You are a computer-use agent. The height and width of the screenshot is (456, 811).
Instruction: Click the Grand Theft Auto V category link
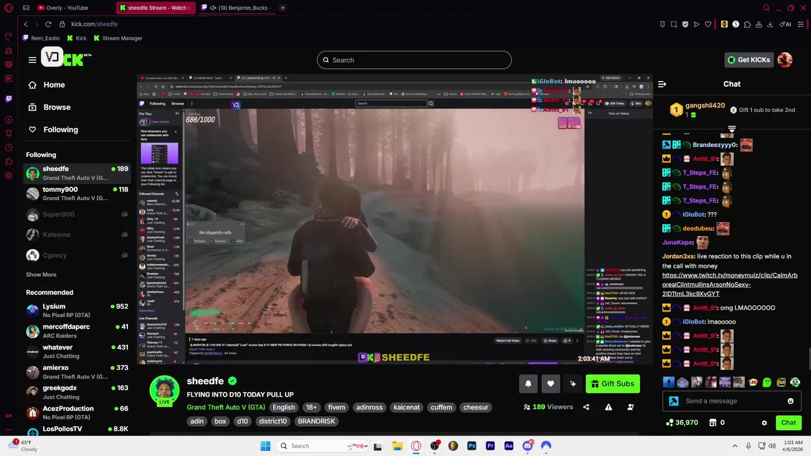coord(226,407)
